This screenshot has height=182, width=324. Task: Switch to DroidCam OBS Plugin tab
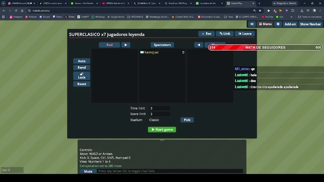[178, 3]
